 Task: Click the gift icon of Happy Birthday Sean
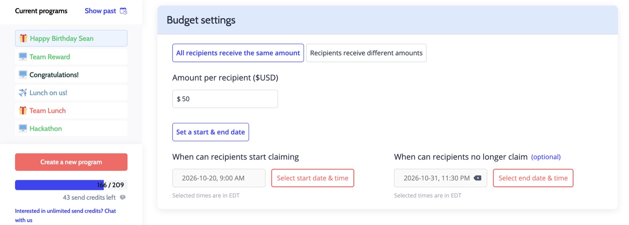coord(23,38)
